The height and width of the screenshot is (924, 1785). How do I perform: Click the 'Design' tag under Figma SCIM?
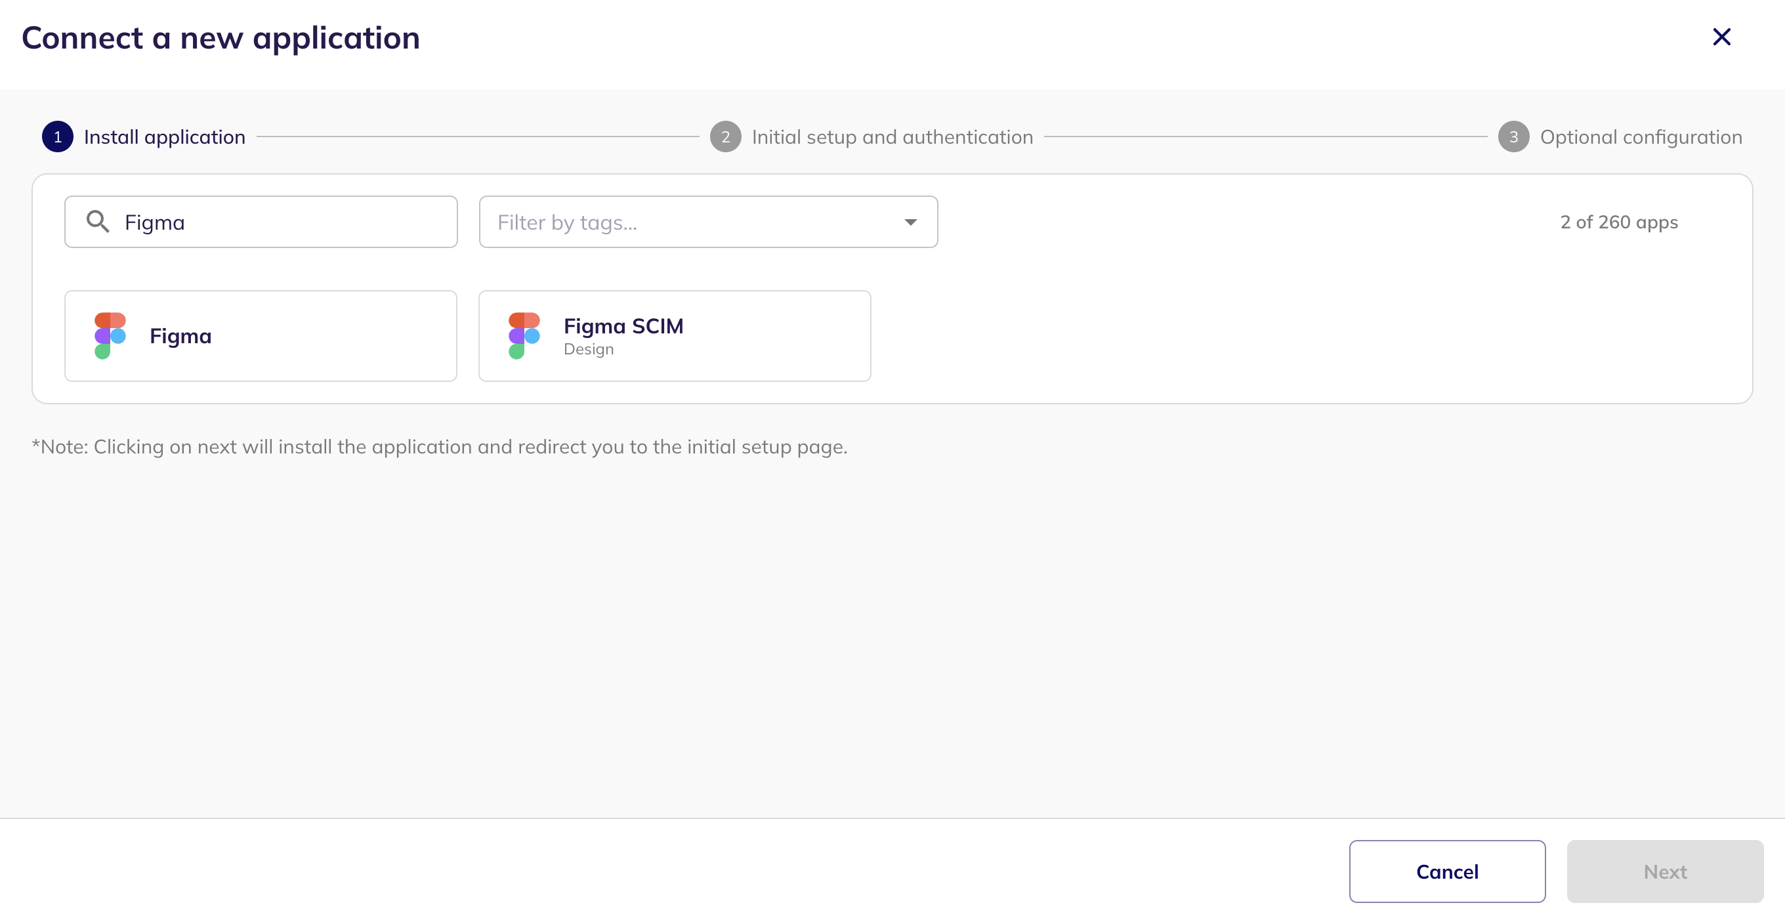tap(588, 349)
